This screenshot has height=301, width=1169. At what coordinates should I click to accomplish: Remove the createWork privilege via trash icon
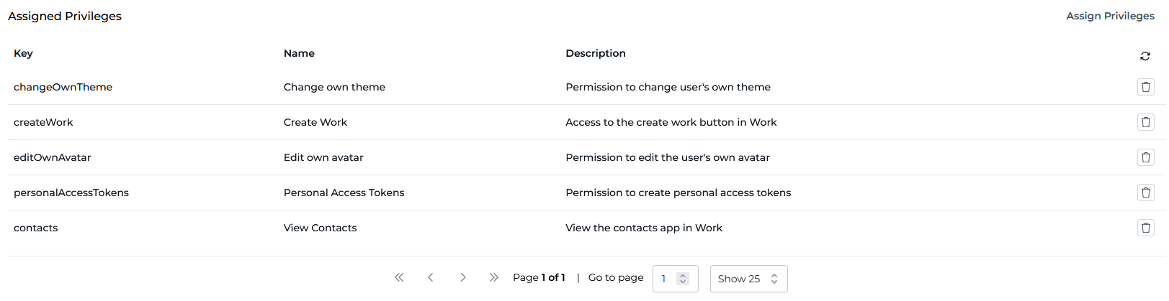coord(1145,122)
